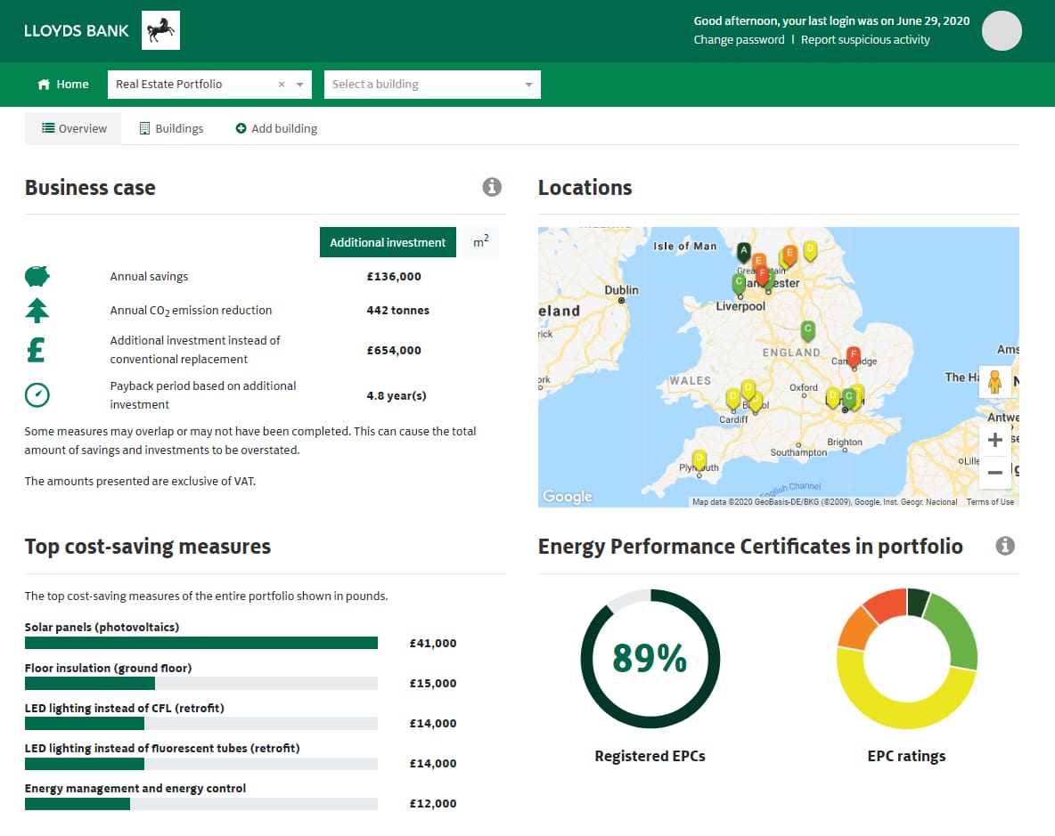Viewport: 1055px width, 836px height.
Task: Open the Select a building dropdown
Action: (432, 85)
